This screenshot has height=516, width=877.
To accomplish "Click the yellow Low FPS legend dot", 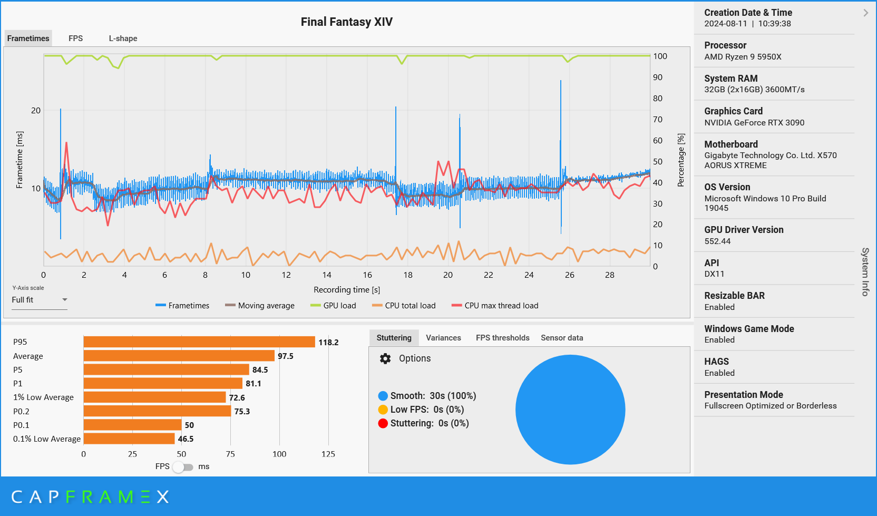I will tap(383, 410).
